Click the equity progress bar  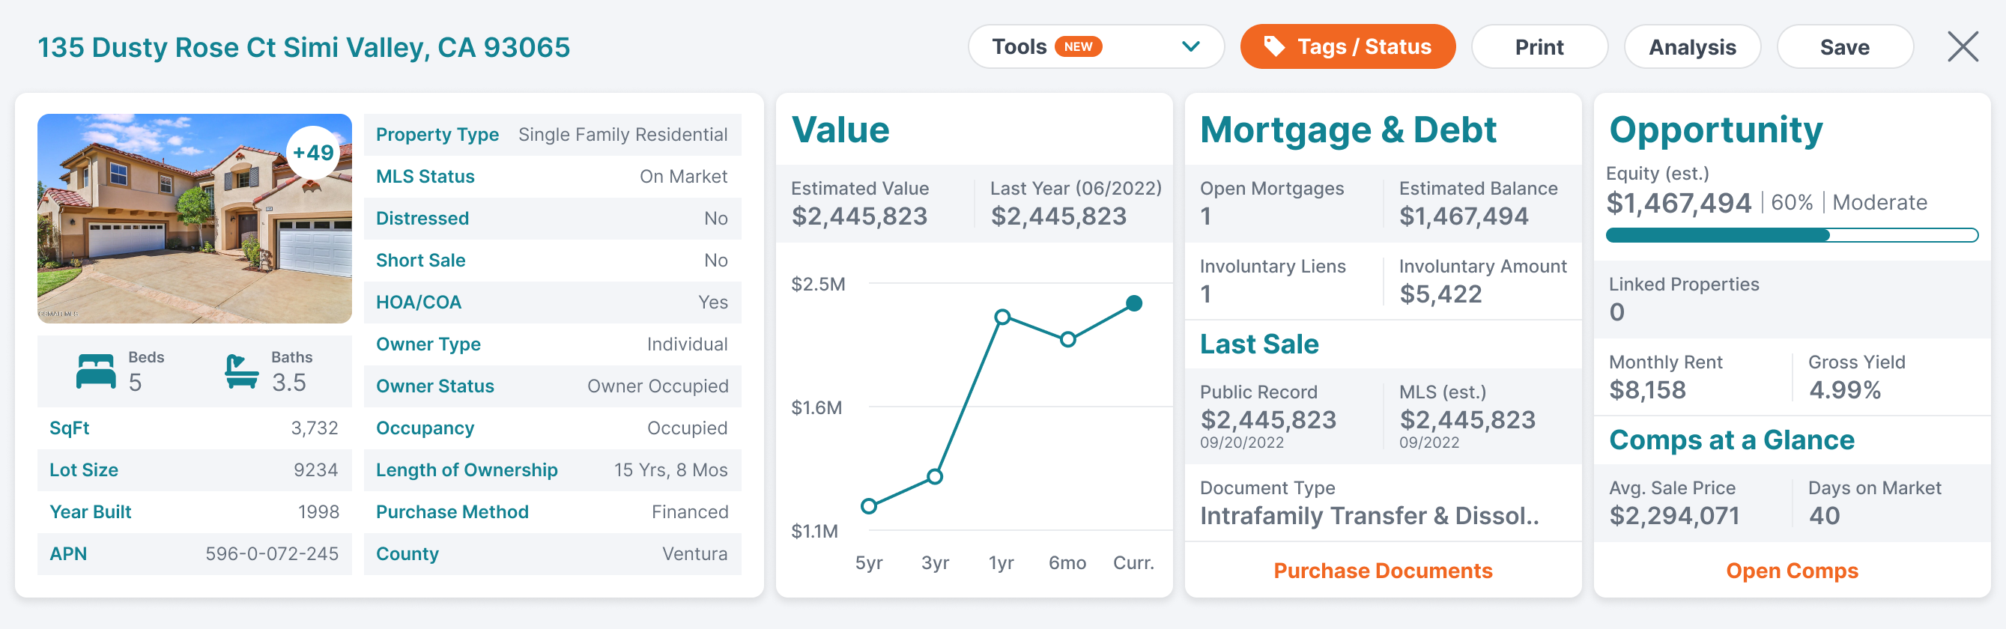(x=1792, y=235)
